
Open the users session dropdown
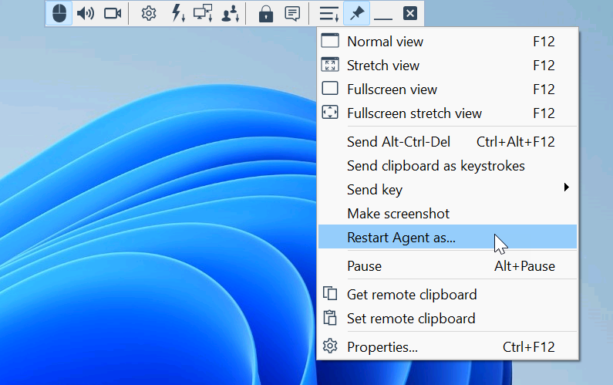(231, 13)
